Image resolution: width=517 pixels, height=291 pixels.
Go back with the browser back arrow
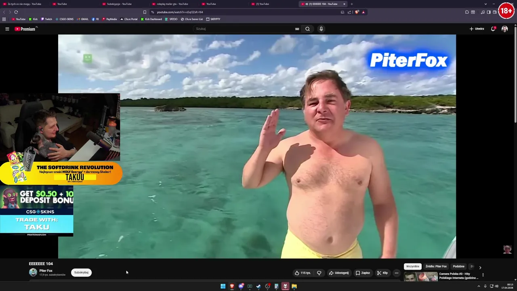(x=4, y=12)
